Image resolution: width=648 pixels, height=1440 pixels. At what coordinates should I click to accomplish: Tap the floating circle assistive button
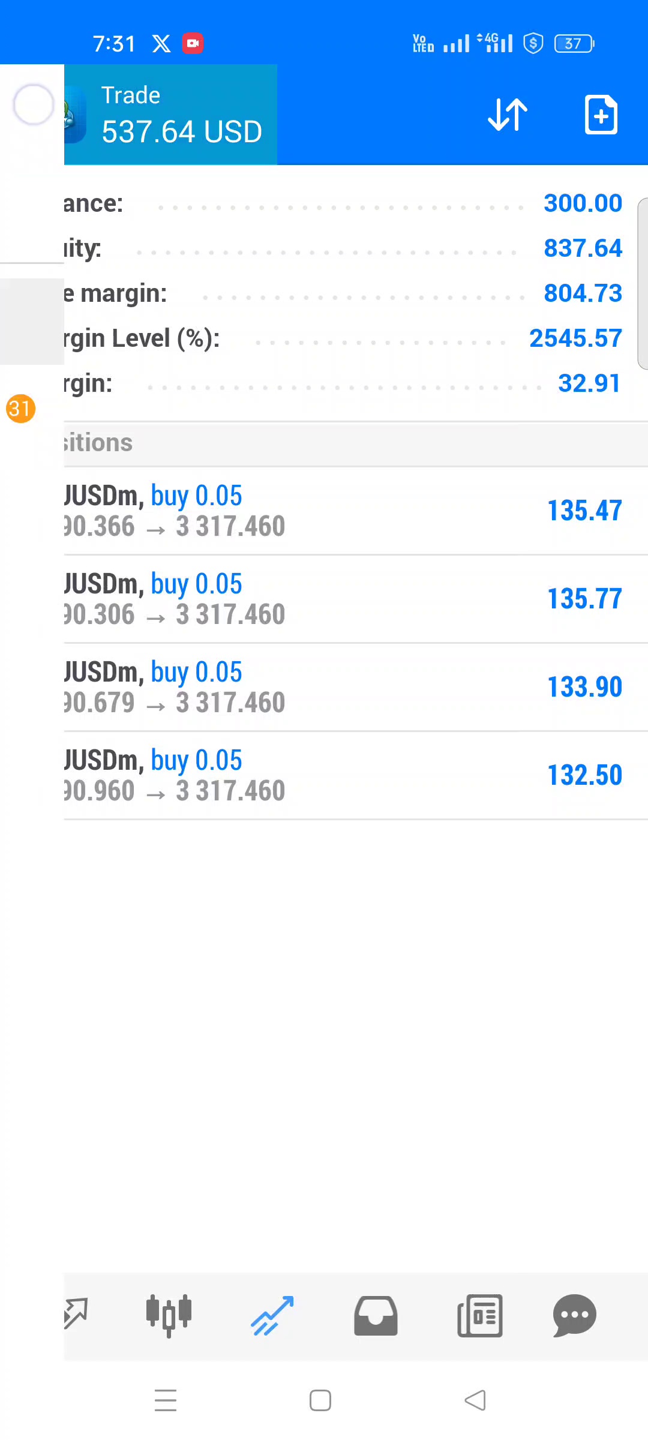34,104
